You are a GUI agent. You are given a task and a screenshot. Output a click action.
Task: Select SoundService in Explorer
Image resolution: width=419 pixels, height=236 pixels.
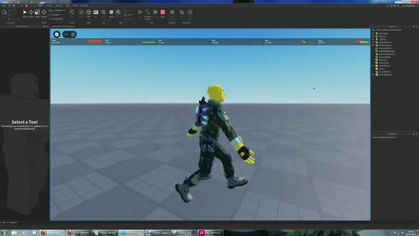(384, 71)
